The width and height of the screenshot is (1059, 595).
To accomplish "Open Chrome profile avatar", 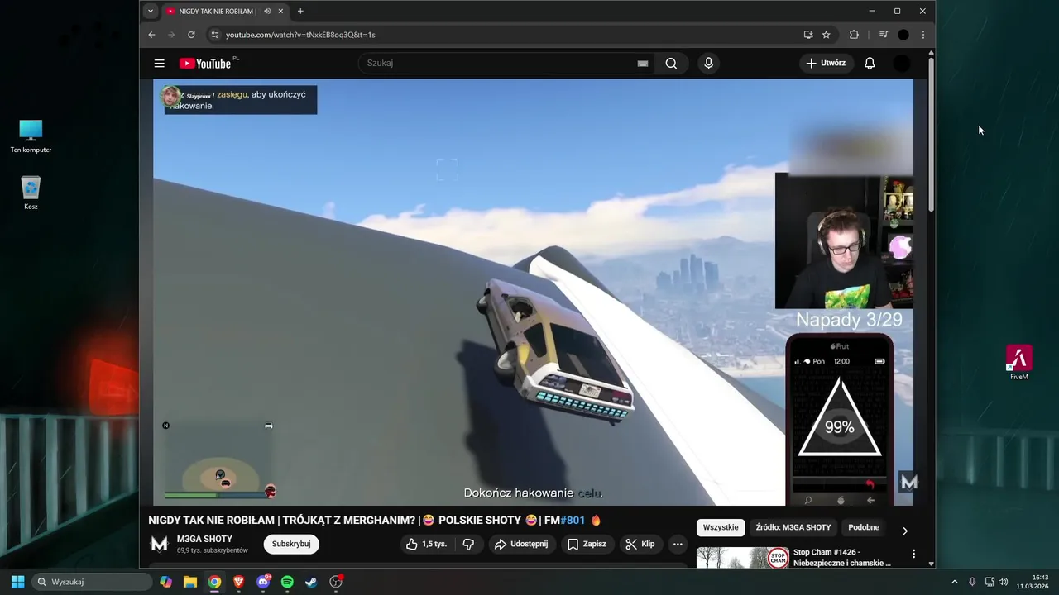I will pos(903,35).
